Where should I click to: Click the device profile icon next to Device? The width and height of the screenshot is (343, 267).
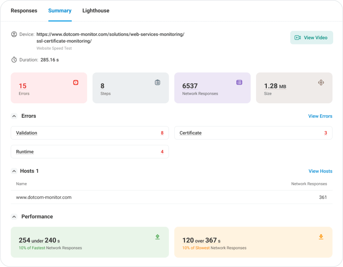pyautogui.click(x=14, y=34)
